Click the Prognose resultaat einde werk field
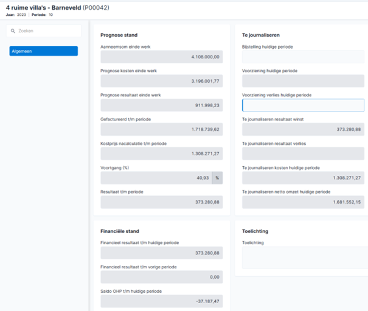Viewport: 368px width, 311px height. pos(162,105)
